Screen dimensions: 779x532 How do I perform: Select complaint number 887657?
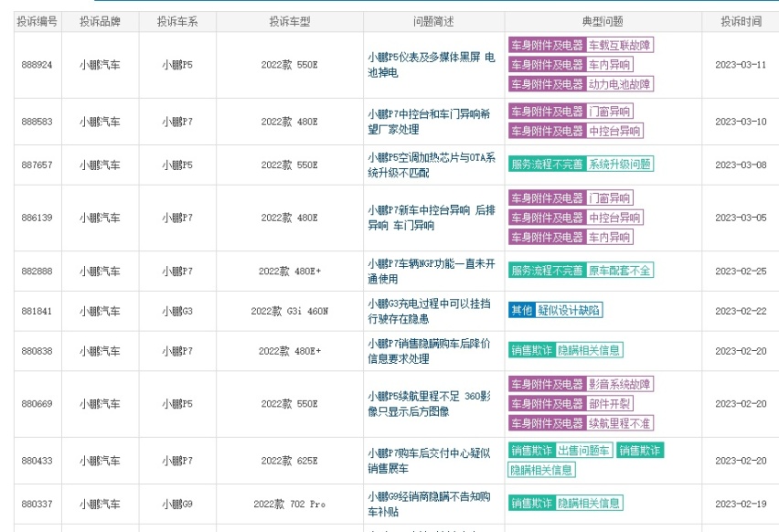37,165
